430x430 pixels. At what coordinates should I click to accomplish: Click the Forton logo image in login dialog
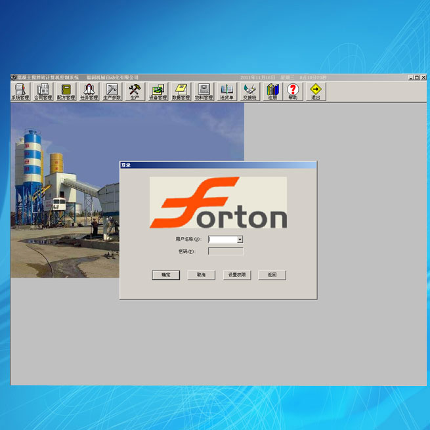pyautogui.click(x=218, y=202)
